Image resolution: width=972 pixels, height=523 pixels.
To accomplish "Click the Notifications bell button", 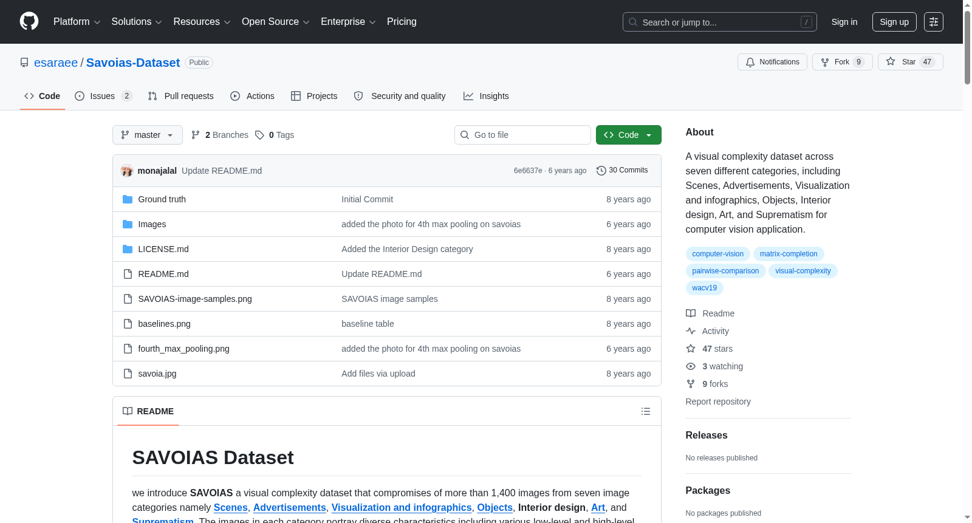I will 772,62.
